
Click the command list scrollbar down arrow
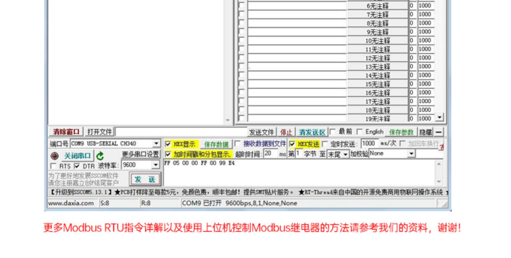pos(440,118)
